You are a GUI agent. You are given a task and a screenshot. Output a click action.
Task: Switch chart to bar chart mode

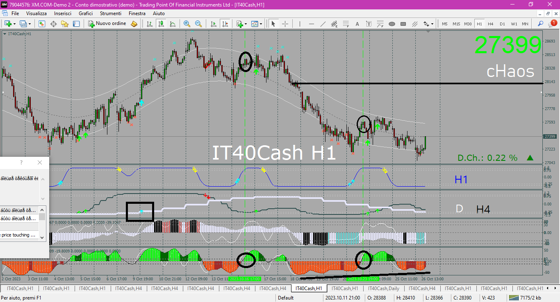click(x=150, y=24)
